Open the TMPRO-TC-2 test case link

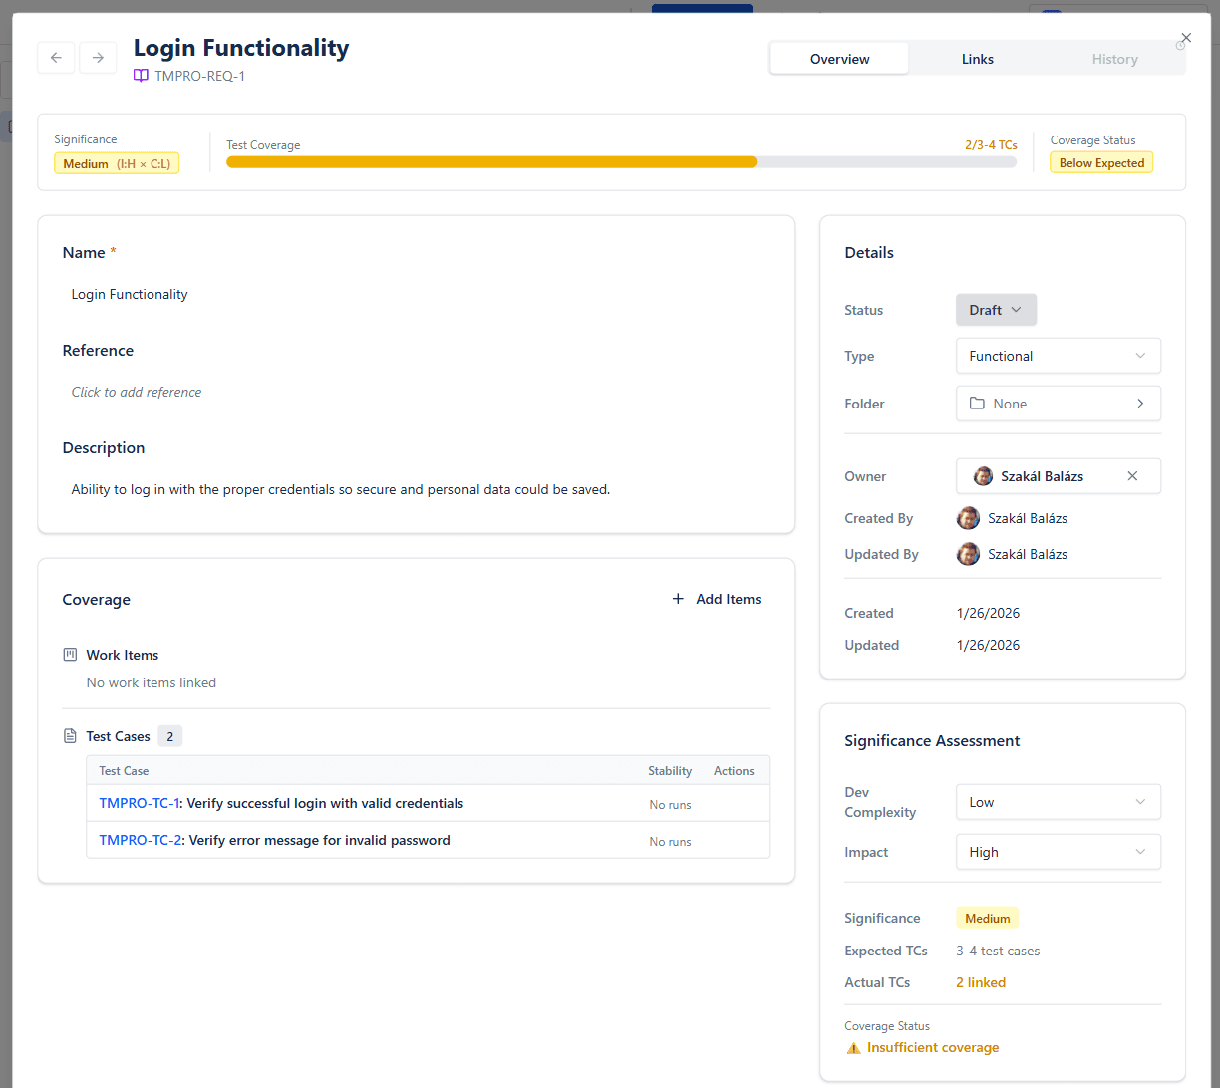(138, 840)
